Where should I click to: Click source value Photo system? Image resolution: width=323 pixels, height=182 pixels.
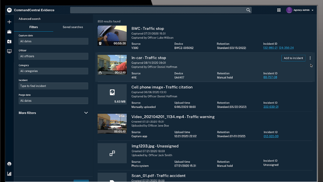[x=140, y=166]
